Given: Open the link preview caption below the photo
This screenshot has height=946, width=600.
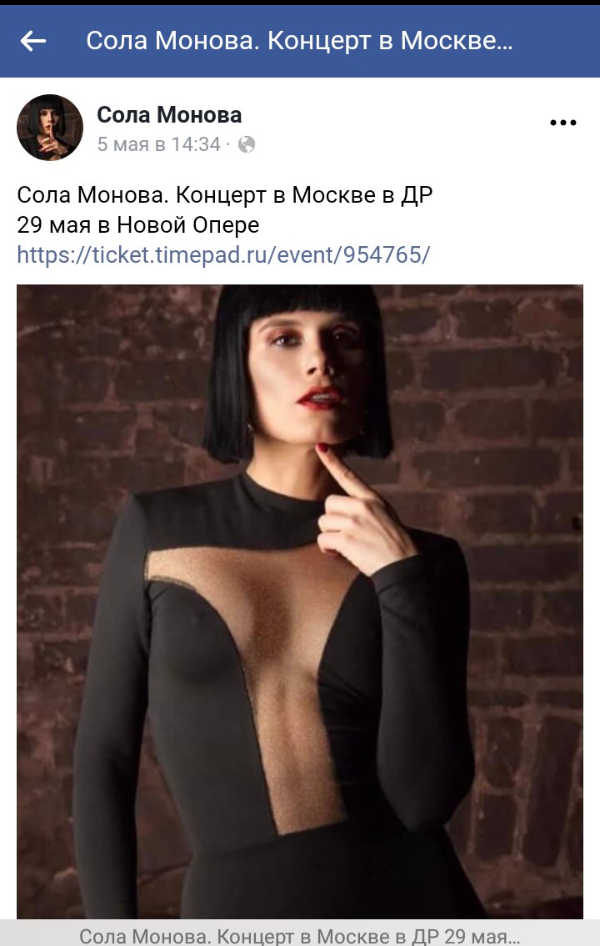Looking at the screenshot, I should coord(300,933).
